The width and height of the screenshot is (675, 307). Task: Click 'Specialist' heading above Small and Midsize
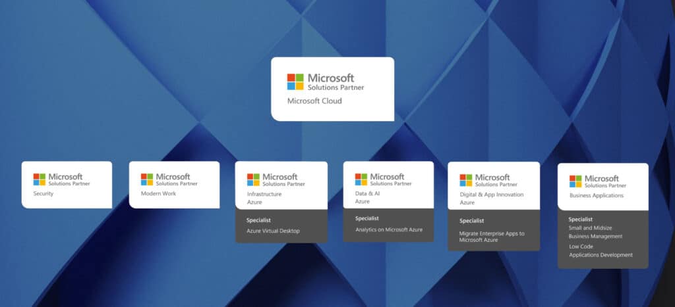coord(580,220)
